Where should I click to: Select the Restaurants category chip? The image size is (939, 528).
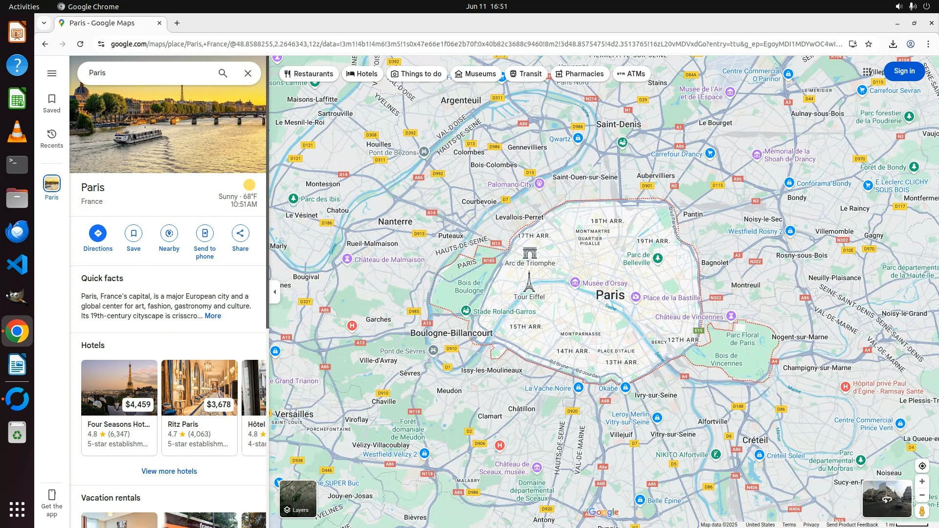click(x=309, y=74)
